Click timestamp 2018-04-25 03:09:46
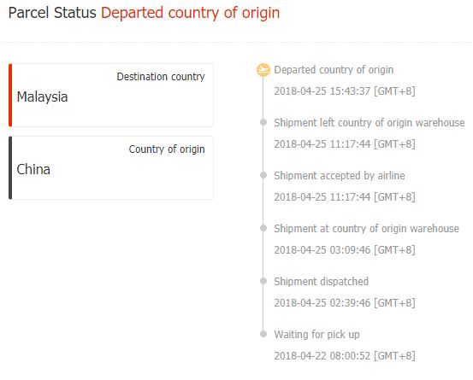473x380 pixels. click(345, 250)
